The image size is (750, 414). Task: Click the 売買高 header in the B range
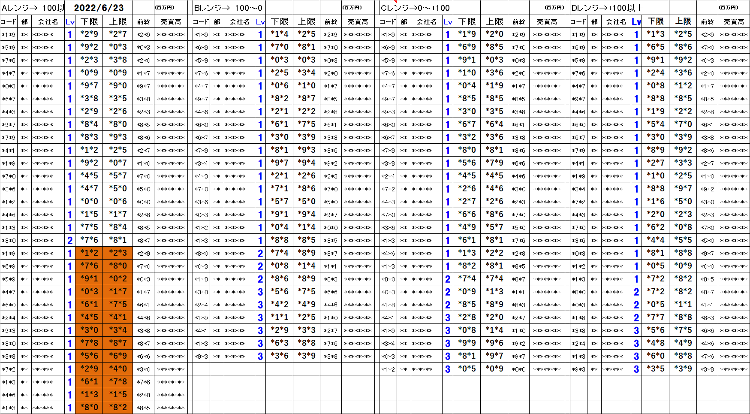coord(358,21)
